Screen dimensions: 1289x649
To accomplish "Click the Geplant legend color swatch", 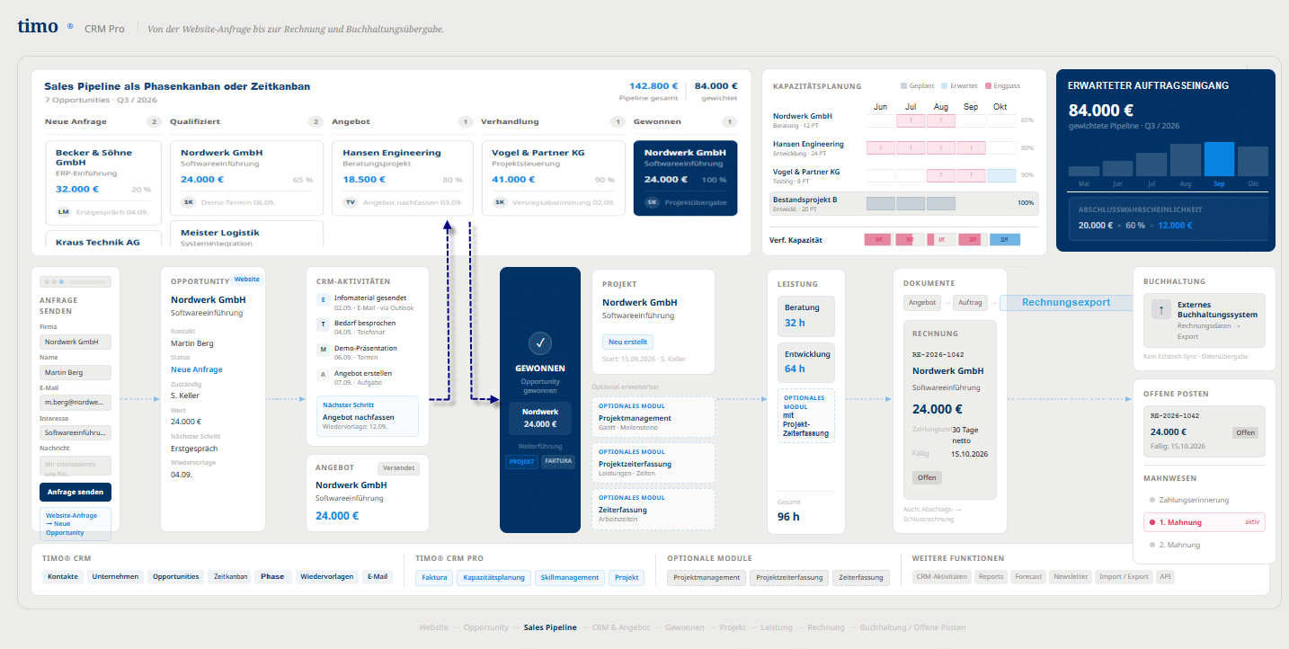I will coord(903,85).
